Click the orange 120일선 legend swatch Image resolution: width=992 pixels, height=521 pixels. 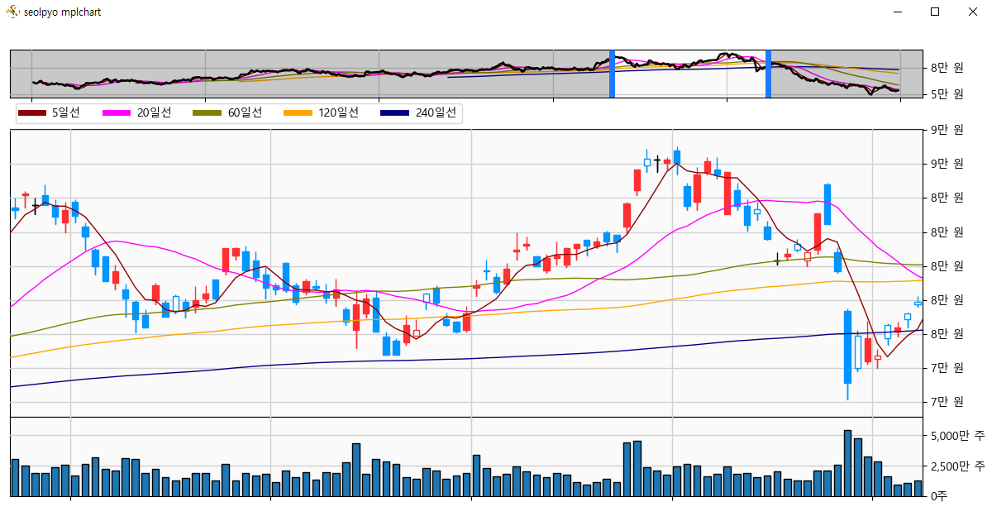coord(298,113)
